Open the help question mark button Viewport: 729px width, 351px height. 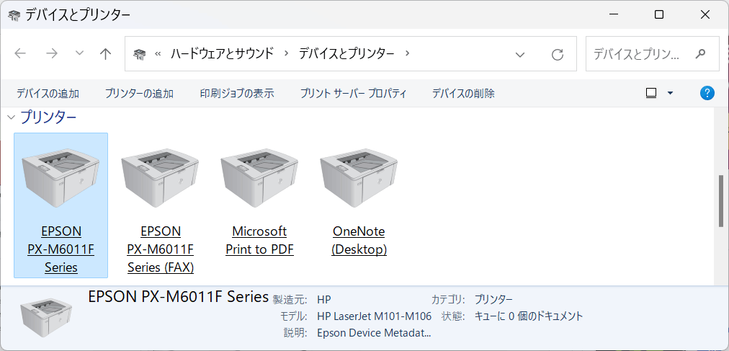(707, 93)
